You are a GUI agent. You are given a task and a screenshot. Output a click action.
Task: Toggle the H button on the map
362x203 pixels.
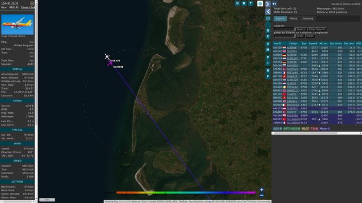click(244, 3)
